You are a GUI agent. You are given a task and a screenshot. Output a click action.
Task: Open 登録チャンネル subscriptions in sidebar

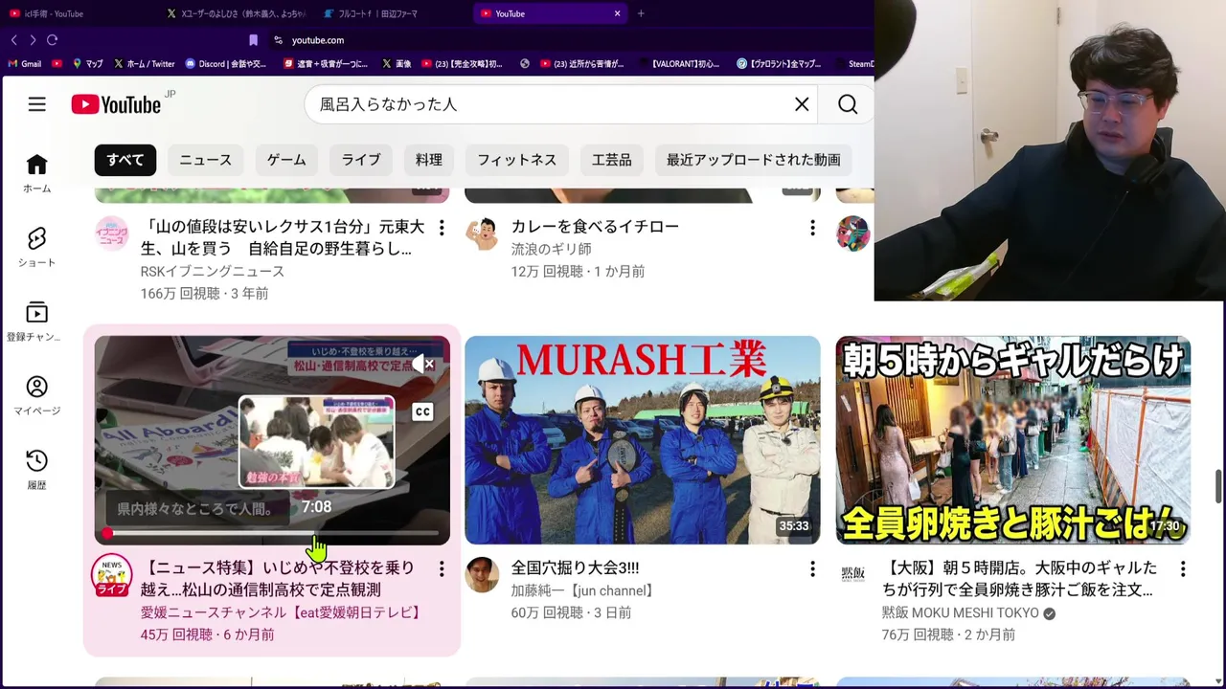point(36,322)
